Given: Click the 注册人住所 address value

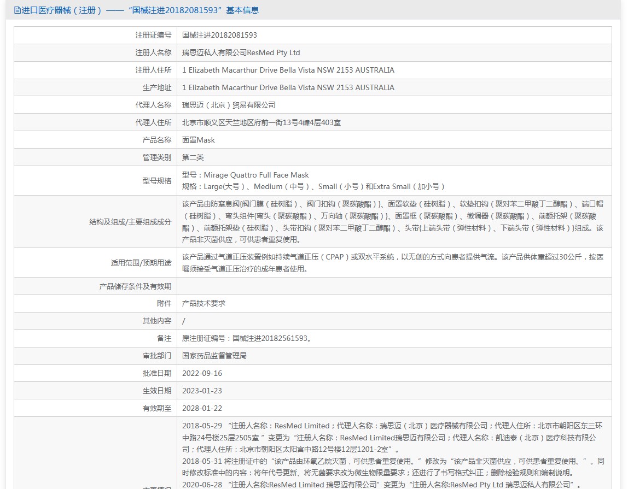Looking at the screenshot, I should pyautogui.click(x=288, y=70).
